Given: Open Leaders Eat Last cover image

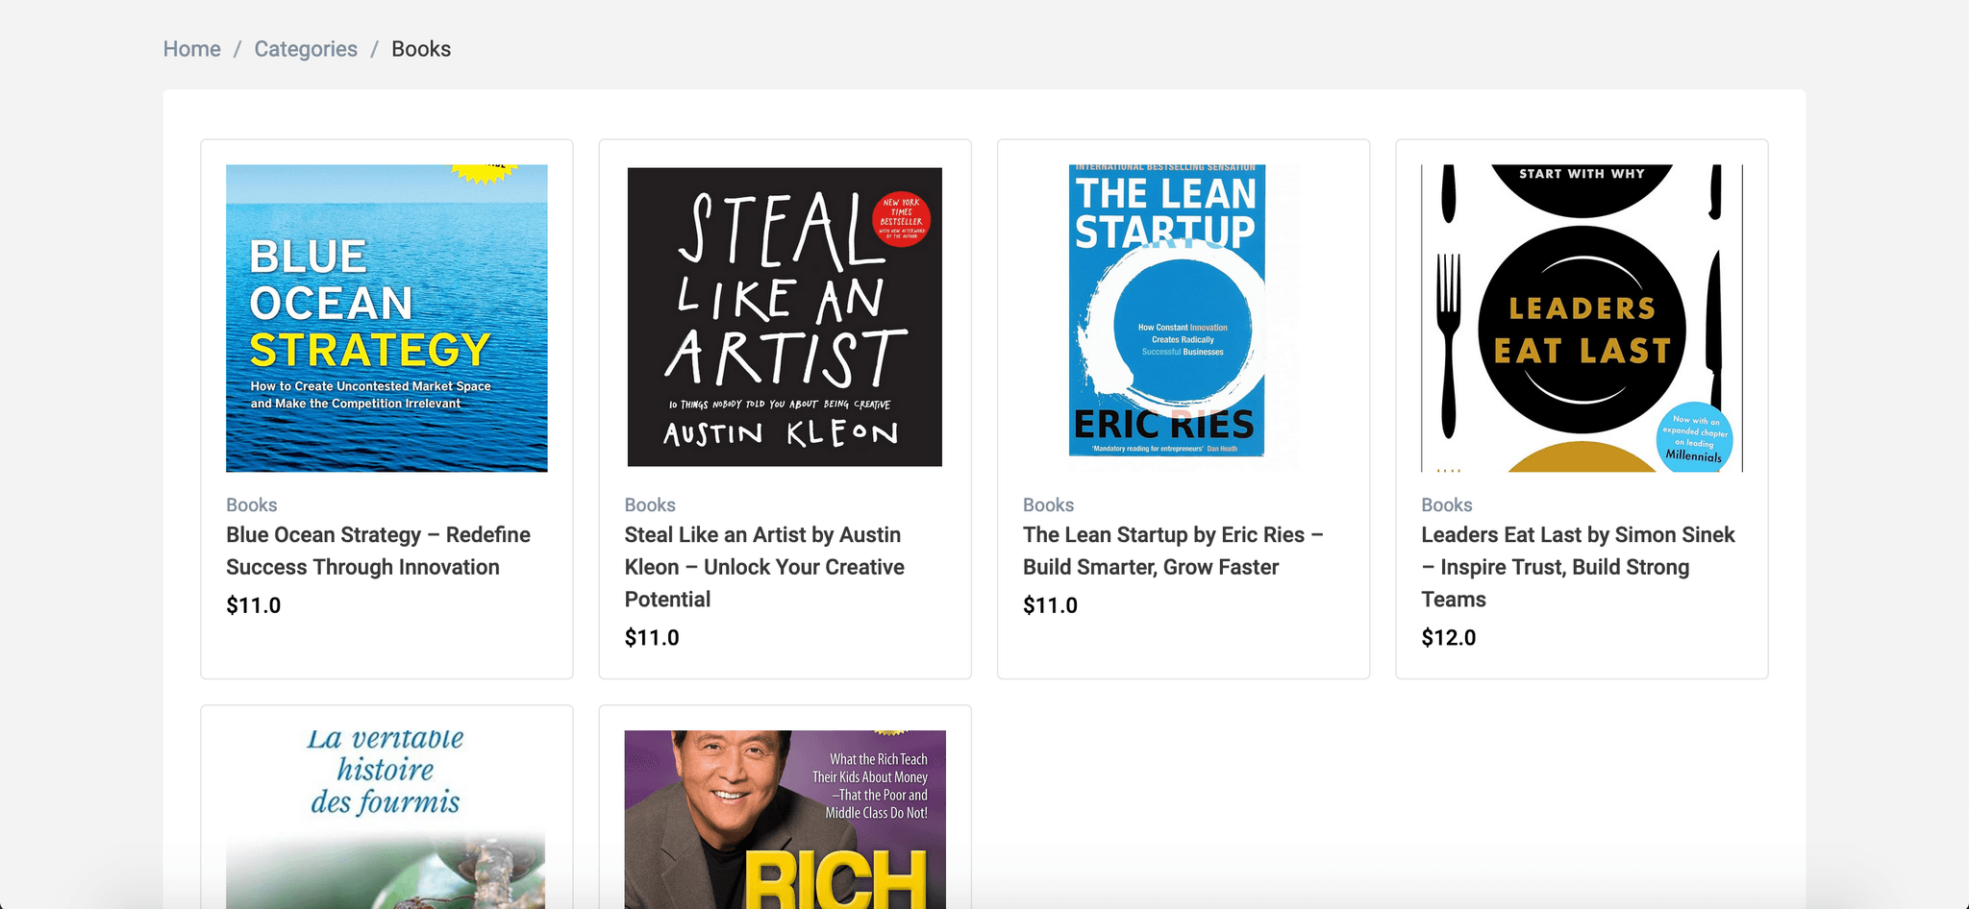Looking at the screenshot, I should pyautogui.click(x=1582, y=318).
